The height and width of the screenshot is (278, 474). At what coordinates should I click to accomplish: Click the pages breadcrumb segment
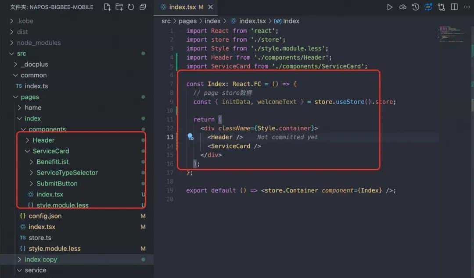(187, 21)
